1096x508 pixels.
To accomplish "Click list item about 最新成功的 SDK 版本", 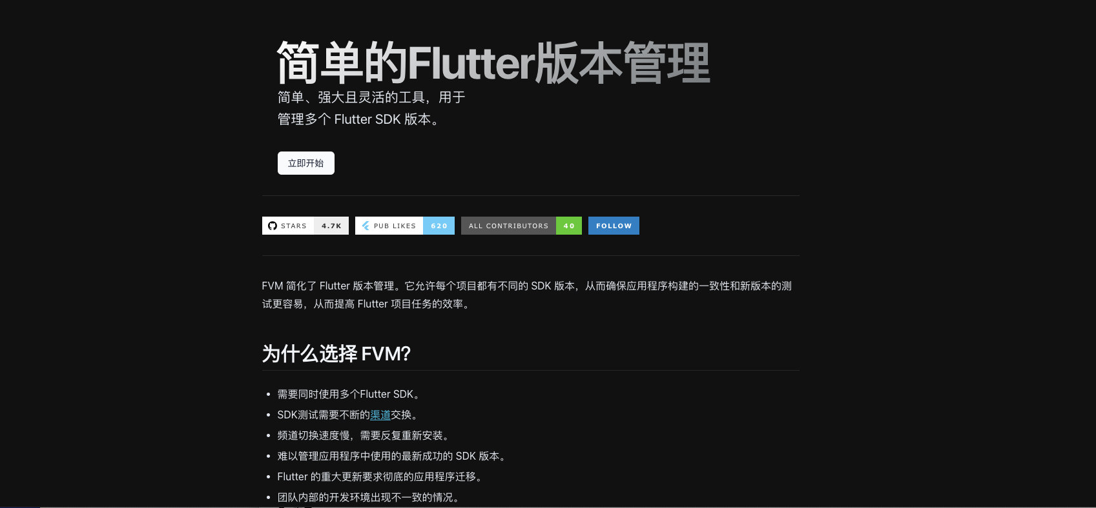I will [x=393, y=456].
